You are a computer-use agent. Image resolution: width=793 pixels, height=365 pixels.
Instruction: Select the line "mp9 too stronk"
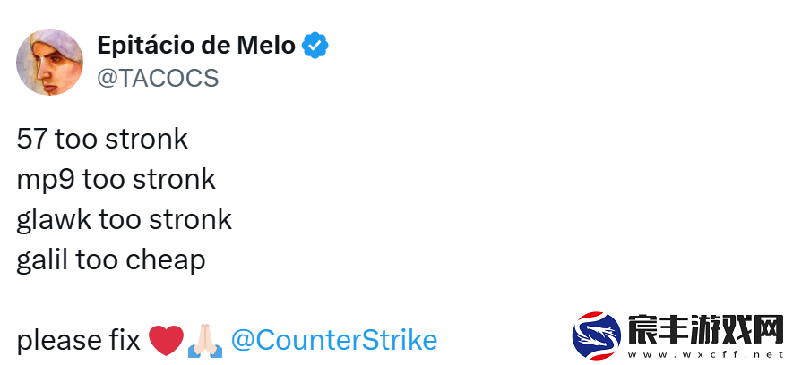point(116,180)
